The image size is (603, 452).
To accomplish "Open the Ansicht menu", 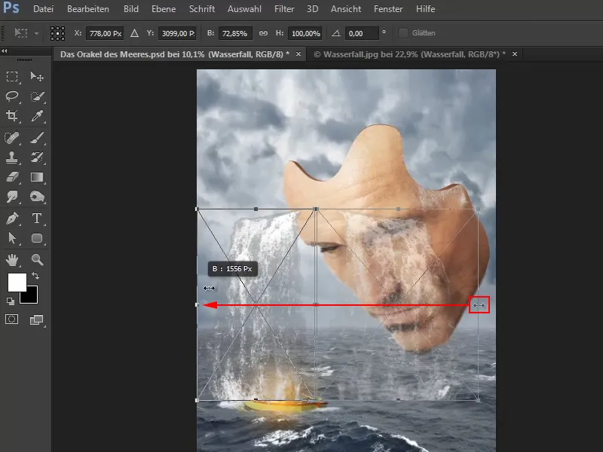I will [x=346, y=9].
